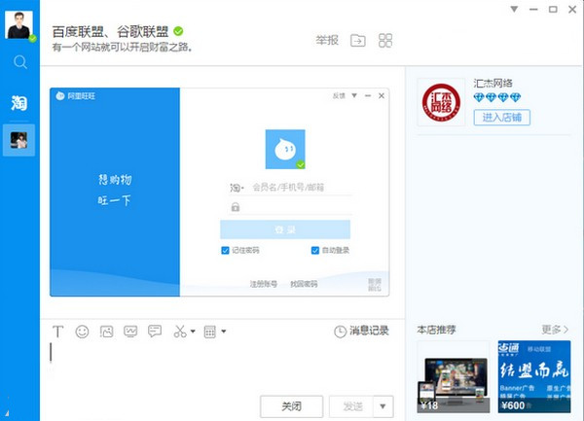Click the send image icon
This screenshot has height=421, width=584.
107,332
